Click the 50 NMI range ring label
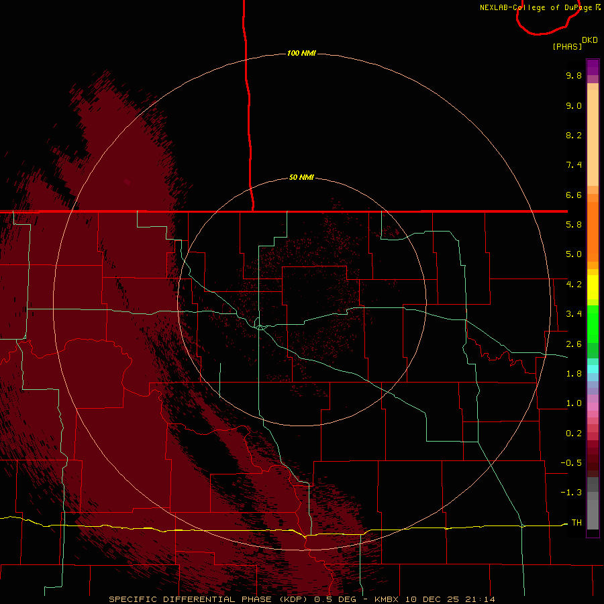 click(x=301, y=177)
